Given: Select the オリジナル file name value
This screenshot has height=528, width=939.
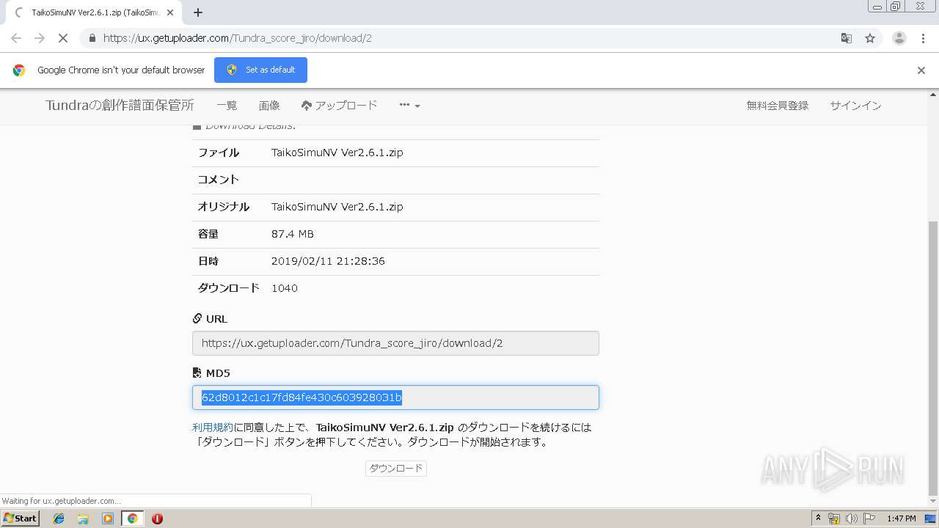Looking at the screenshot, I should 337,207.
